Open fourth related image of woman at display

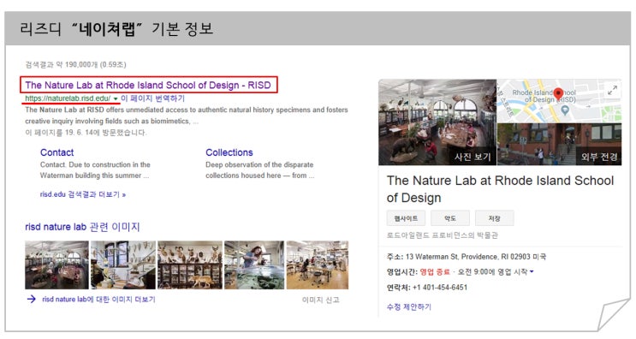click(254, 265)
